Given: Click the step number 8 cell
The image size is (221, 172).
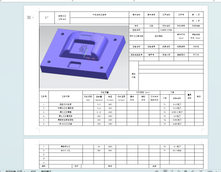Looking at the screenshot, I should [44, 151].
